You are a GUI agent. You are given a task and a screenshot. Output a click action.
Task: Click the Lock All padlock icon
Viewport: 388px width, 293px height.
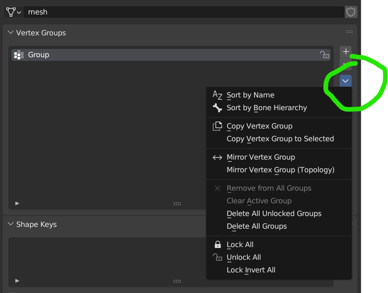pyautogui.click(x=217, y=244)
